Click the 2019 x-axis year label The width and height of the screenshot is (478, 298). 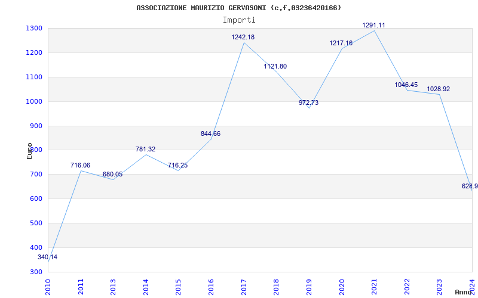[x=309, y=287]
